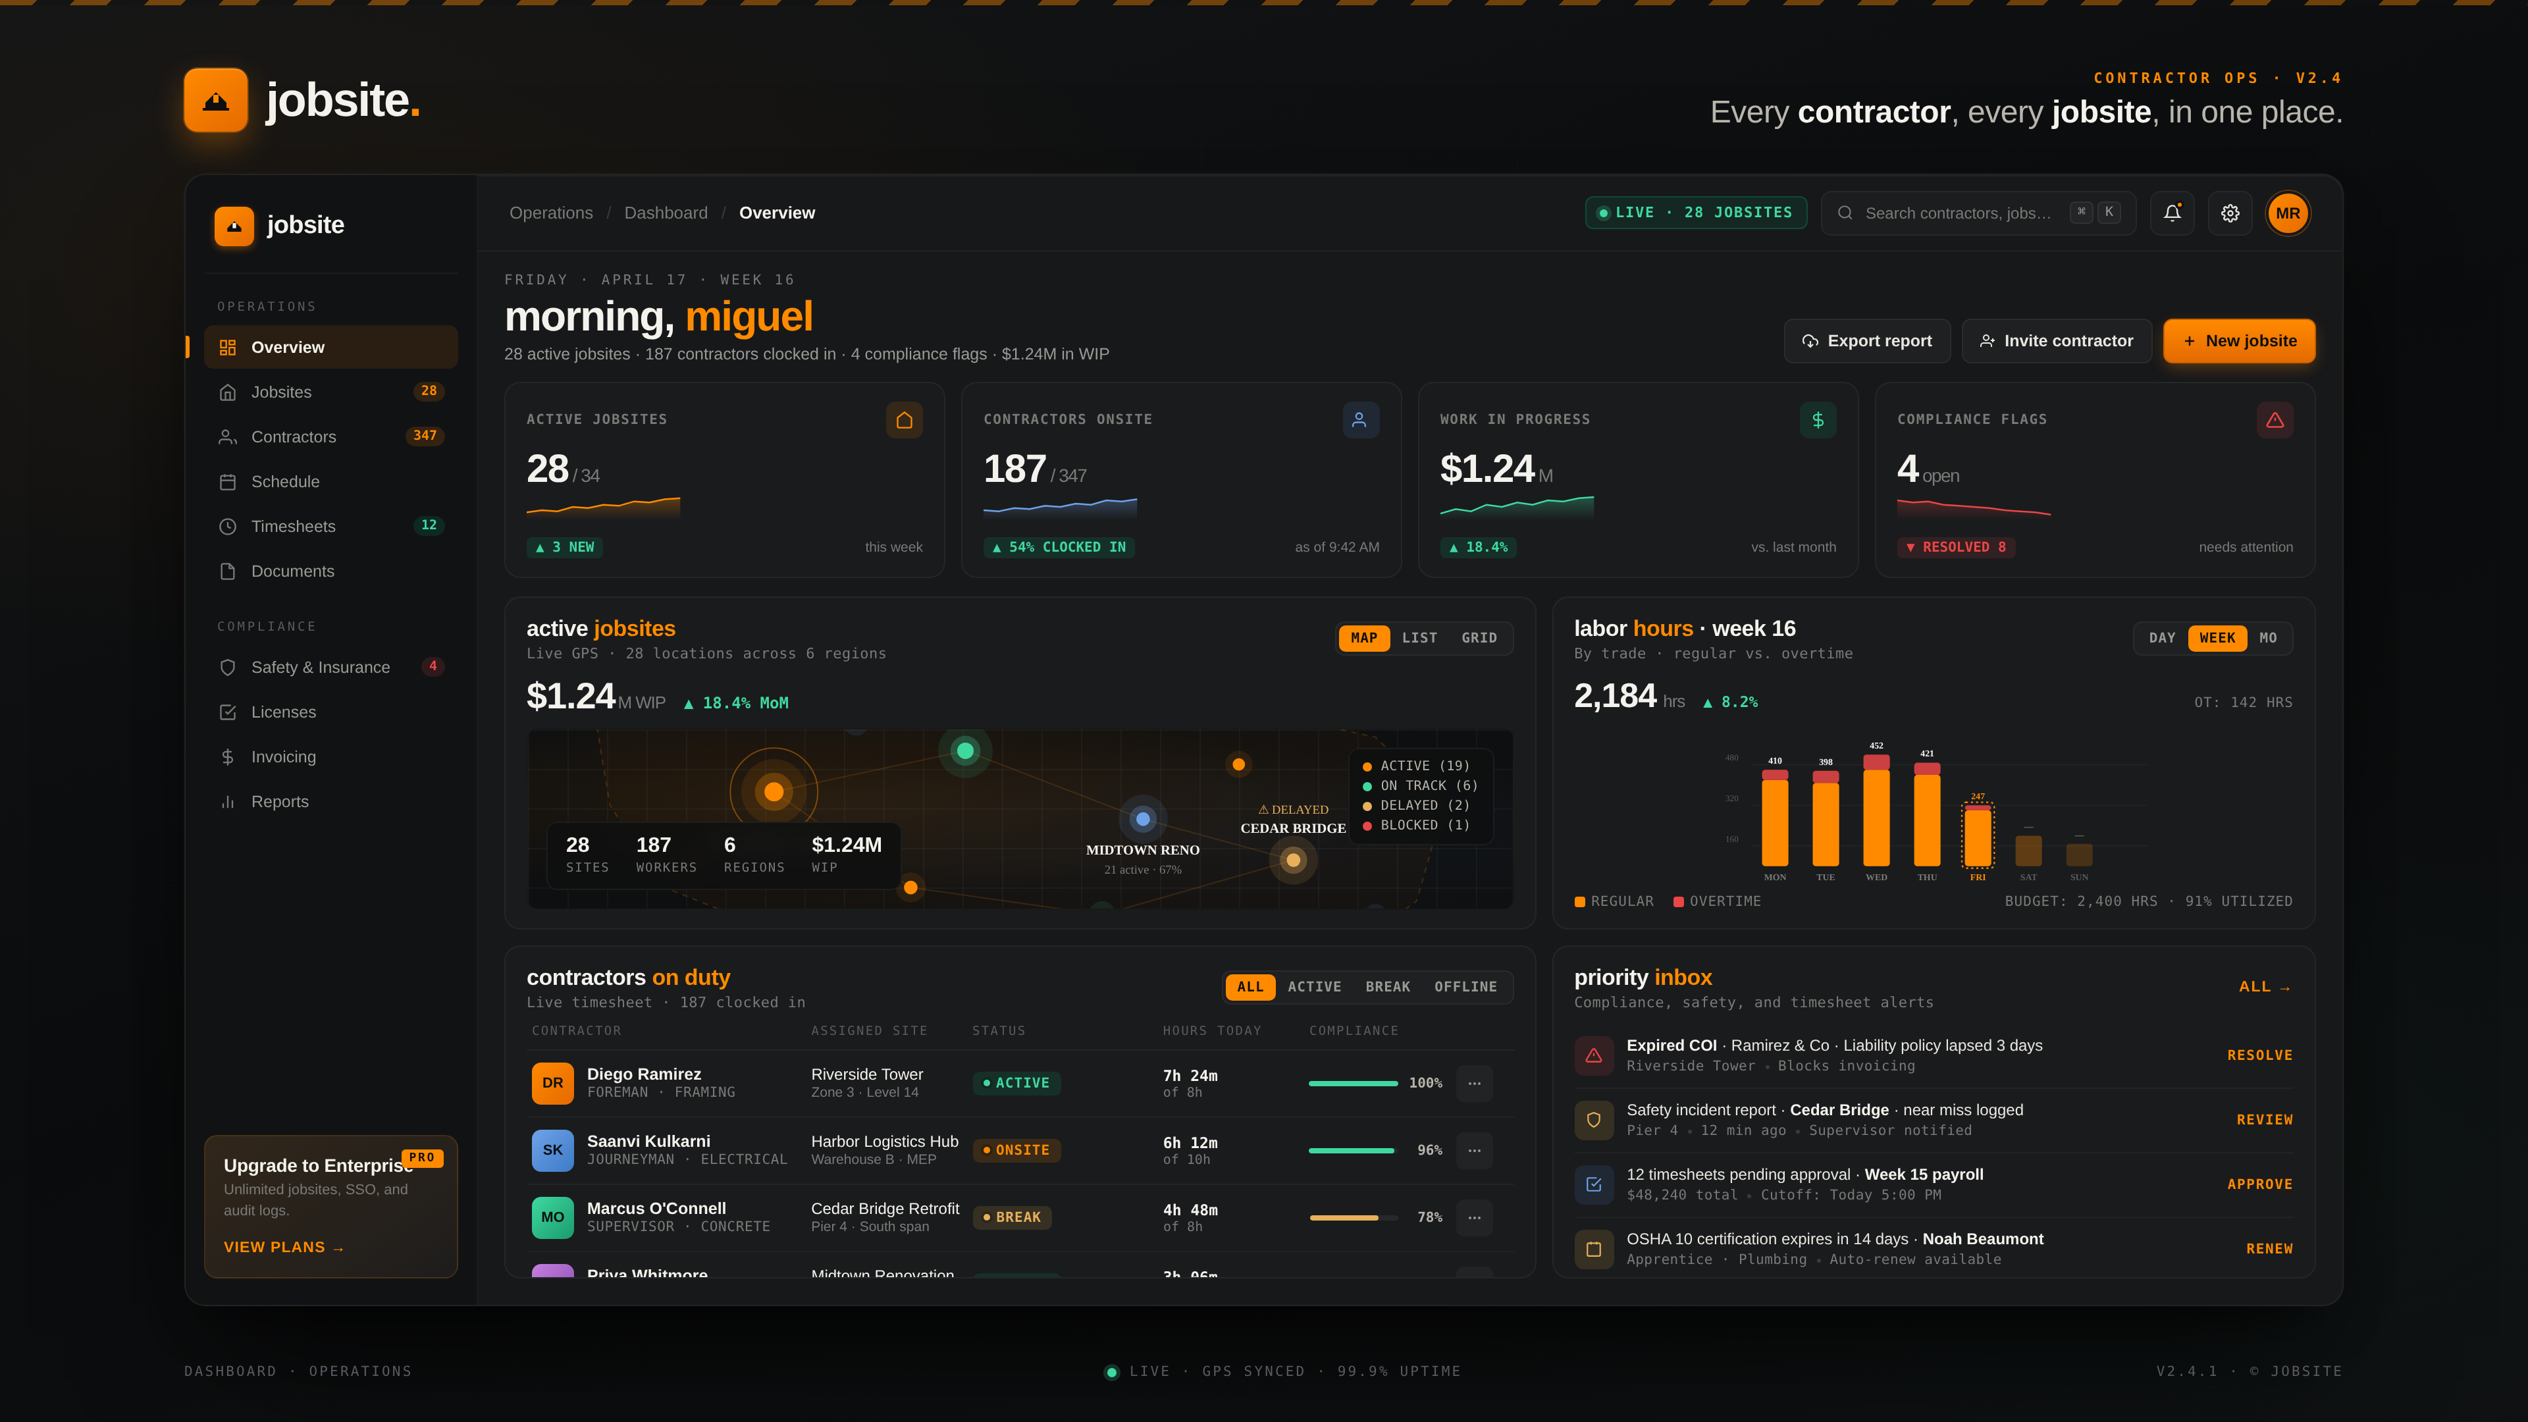Open Safety & Insurance in the sidebar
Viewport: 2528px width, 1422px height.
point(320,668)
